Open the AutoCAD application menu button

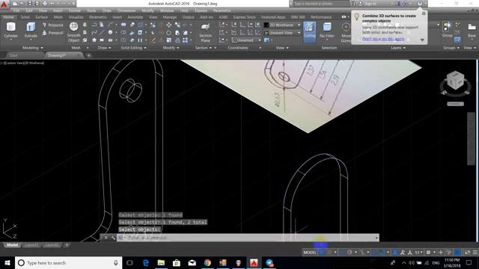[4, 4]
